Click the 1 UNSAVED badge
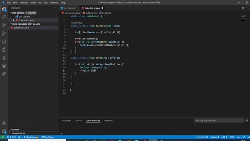 31,13
